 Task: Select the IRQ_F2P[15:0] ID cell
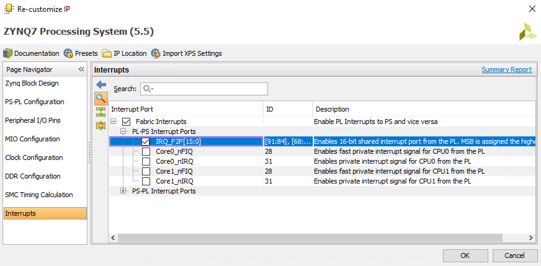[288, 142]
